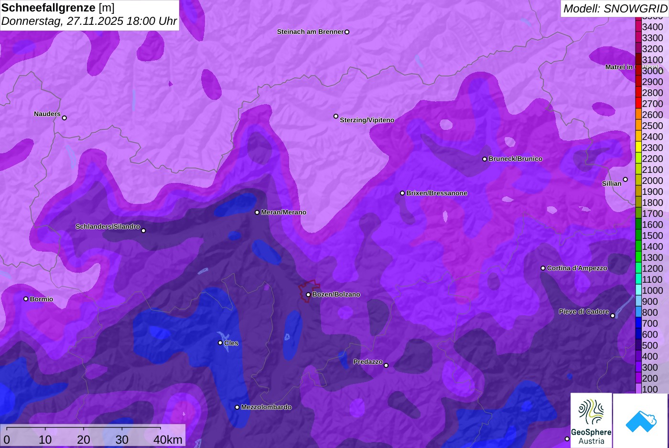Screen dimensions: 669x448
Task: Click the 3000 m legend color swatch
Action: [x=638, y=70]
